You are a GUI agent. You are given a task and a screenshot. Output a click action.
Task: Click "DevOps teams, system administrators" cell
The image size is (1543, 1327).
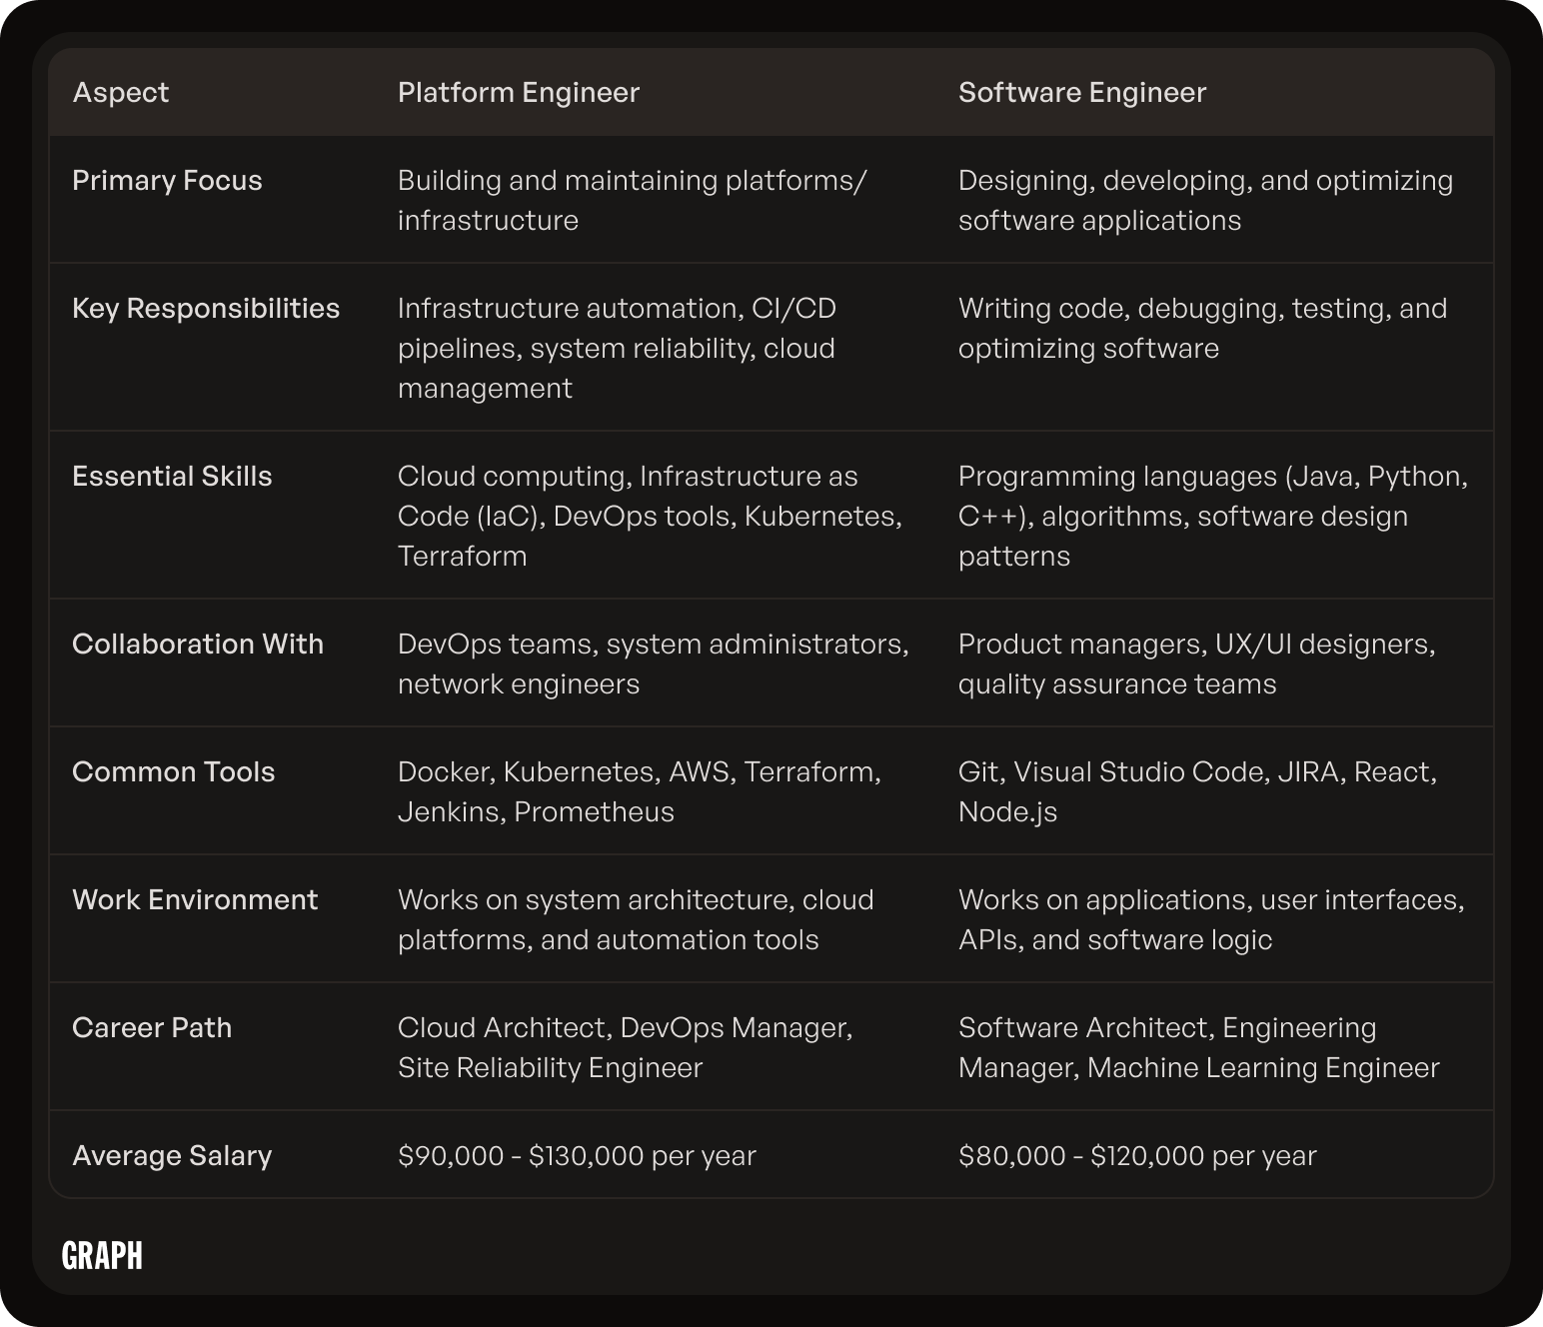point(654,663)
